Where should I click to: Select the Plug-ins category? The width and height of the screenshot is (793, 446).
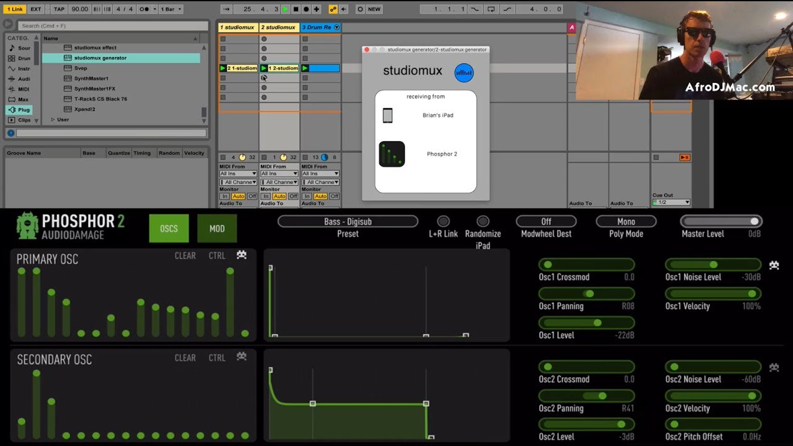pyautogui.click(x=19, y=110)
